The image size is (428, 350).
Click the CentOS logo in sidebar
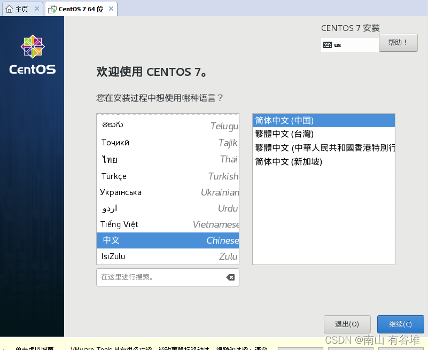(x=33, y=55)
